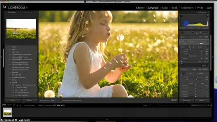Toggle the filter lock switch in filmstrip
The height and width of the screenshot is (122, 217).
[211, 105]
